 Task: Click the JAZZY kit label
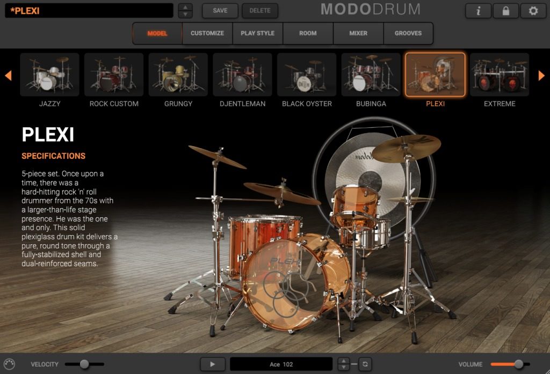[x=50, y=104]
